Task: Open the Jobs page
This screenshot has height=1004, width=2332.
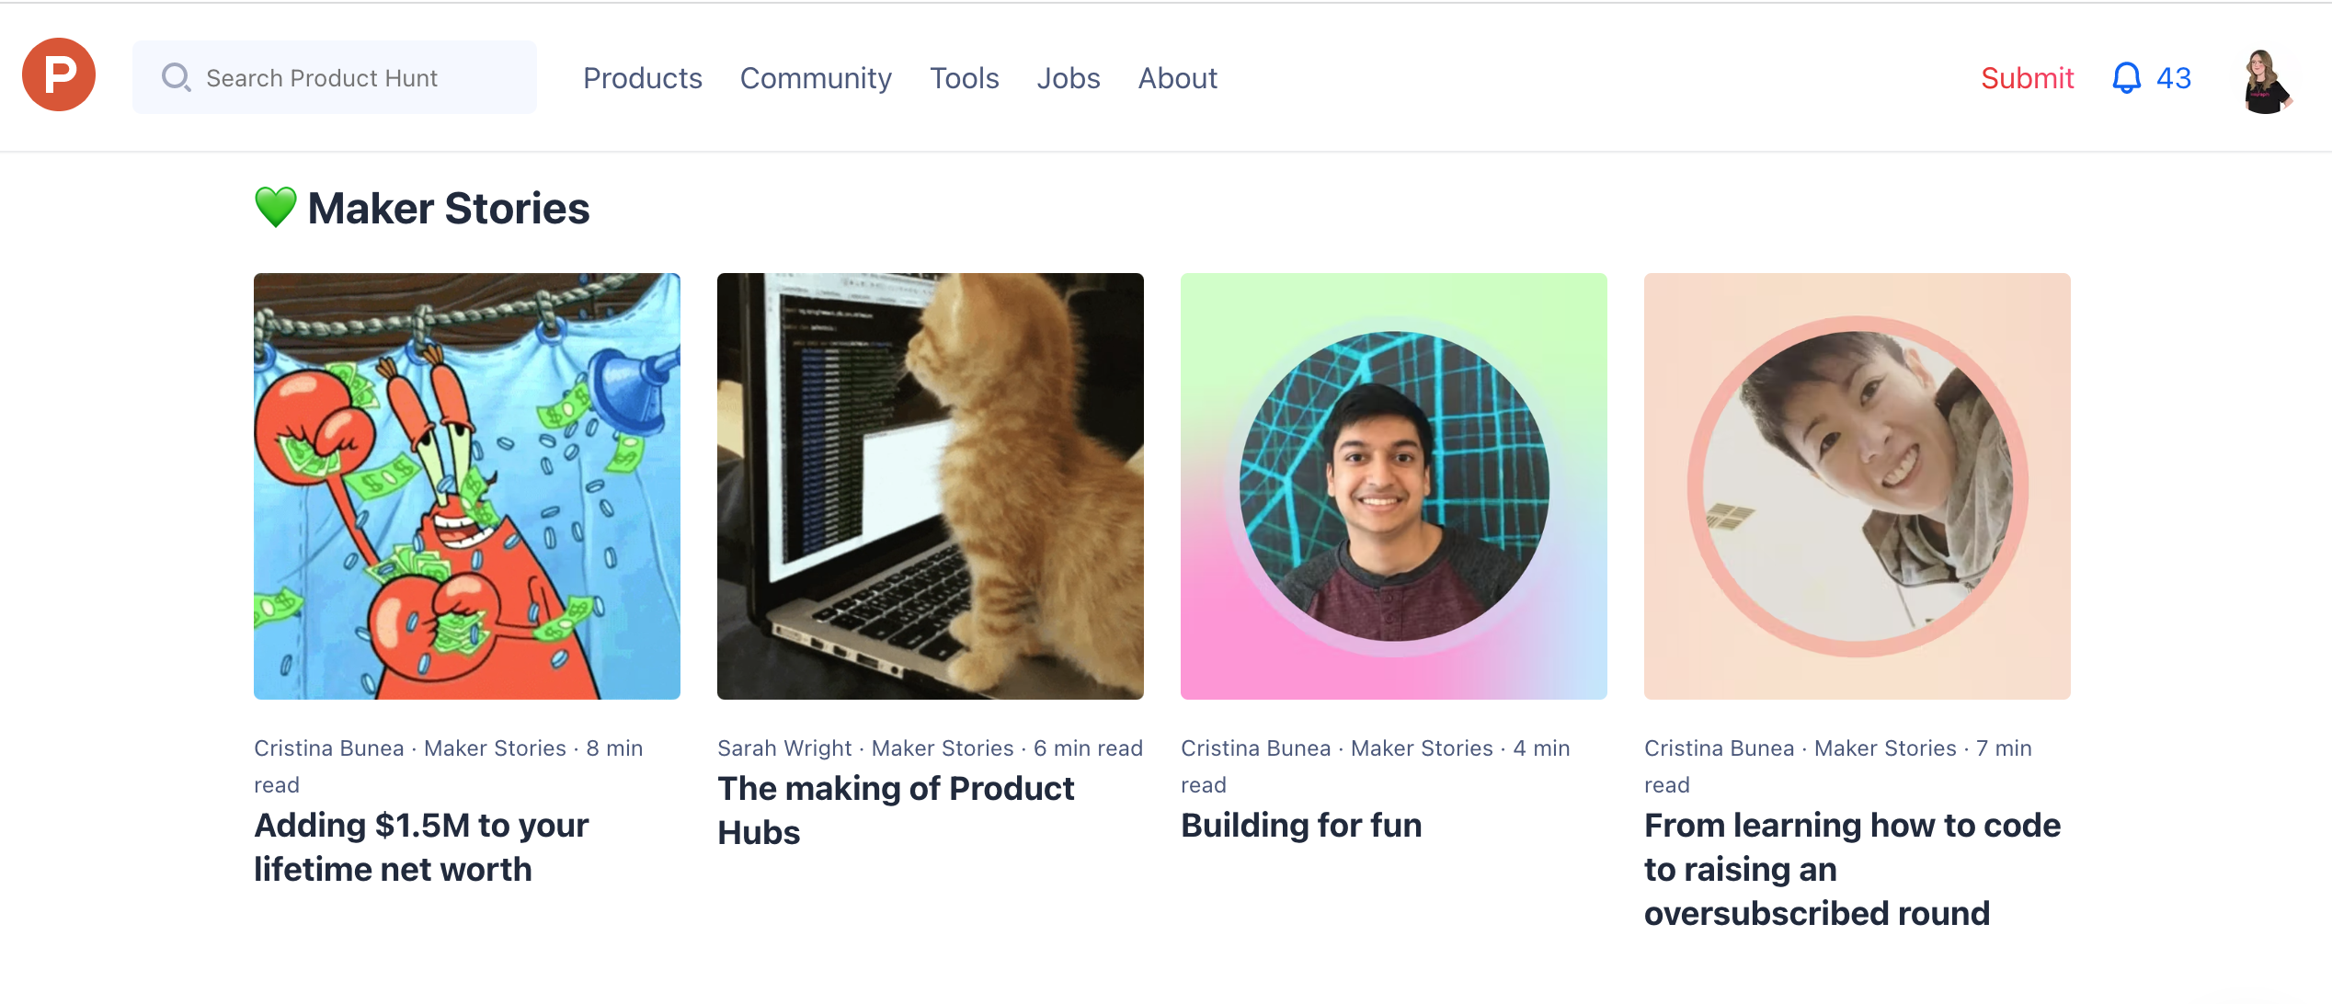Action: coord(1068,79)
